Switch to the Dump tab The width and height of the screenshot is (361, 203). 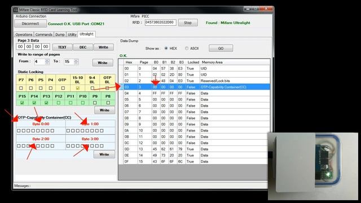click(x=60, y=34)
